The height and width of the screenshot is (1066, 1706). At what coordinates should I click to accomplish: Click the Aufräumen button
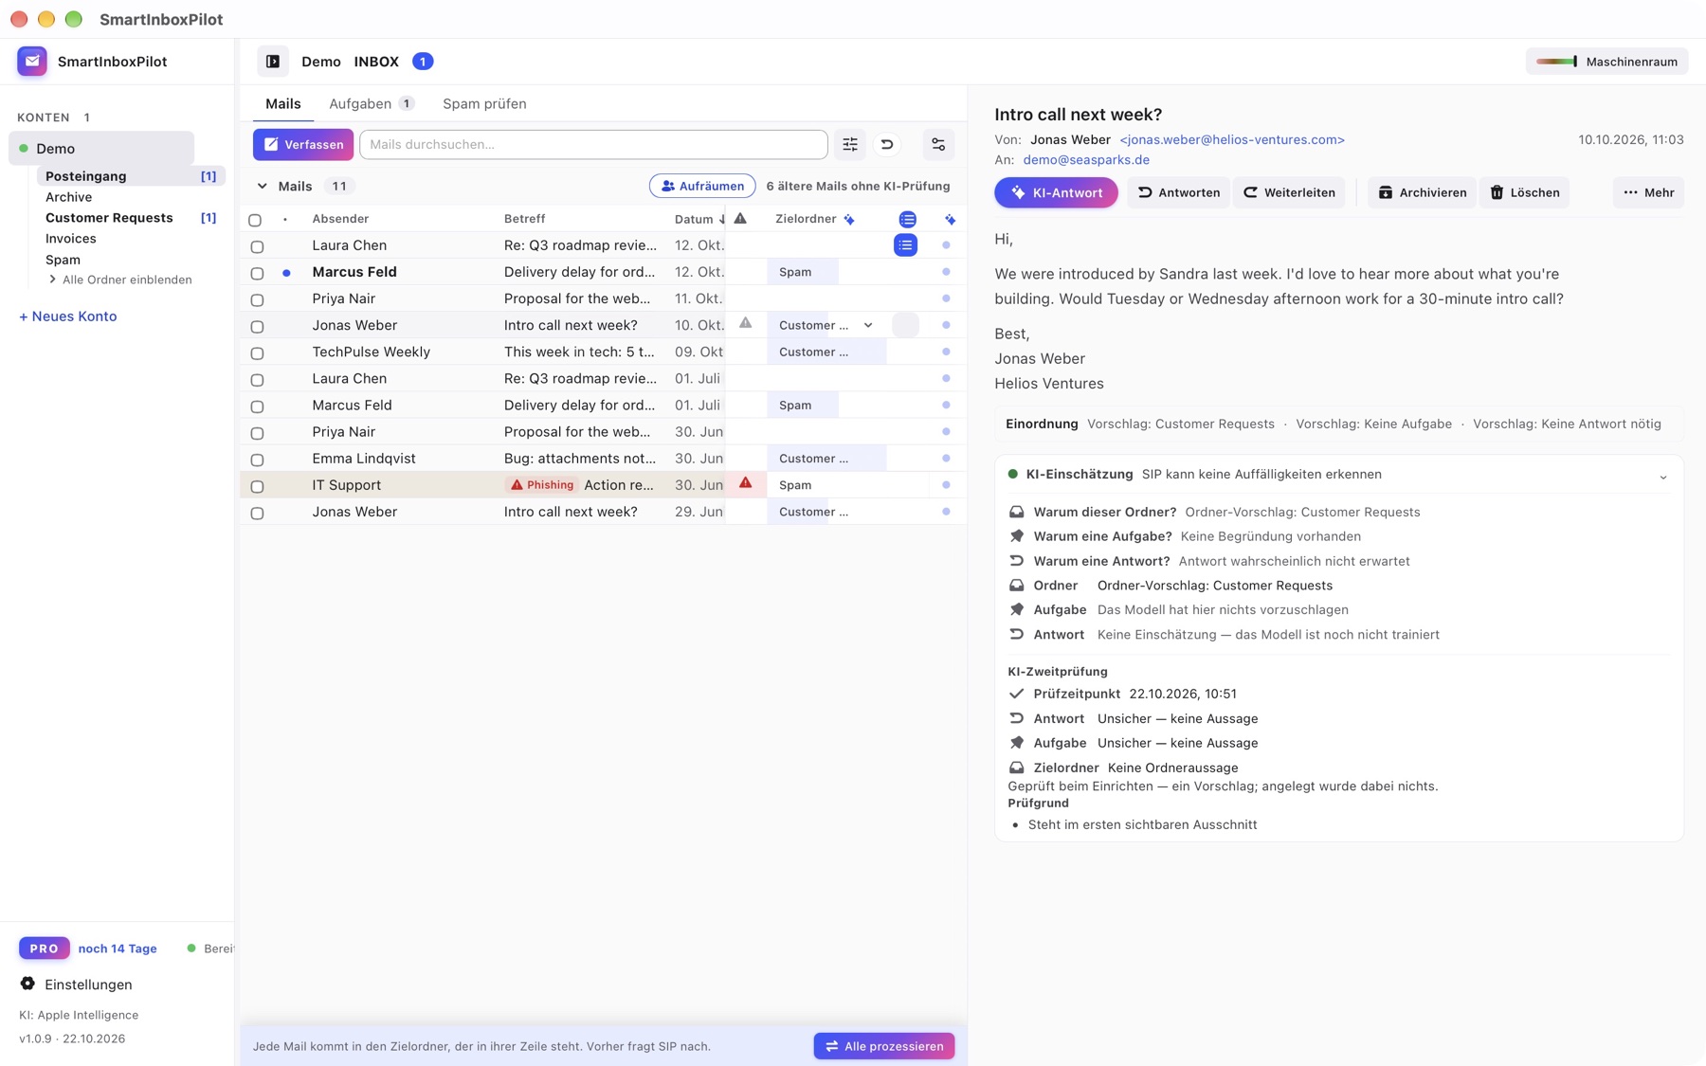click(x=702, y=186)
